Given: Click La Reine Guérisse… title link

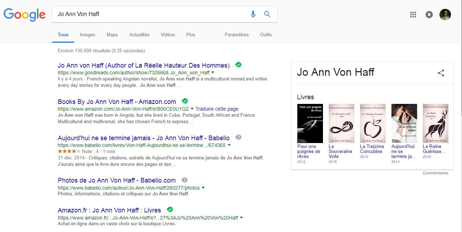Looking at the screenshot, I should click(434, 149).
